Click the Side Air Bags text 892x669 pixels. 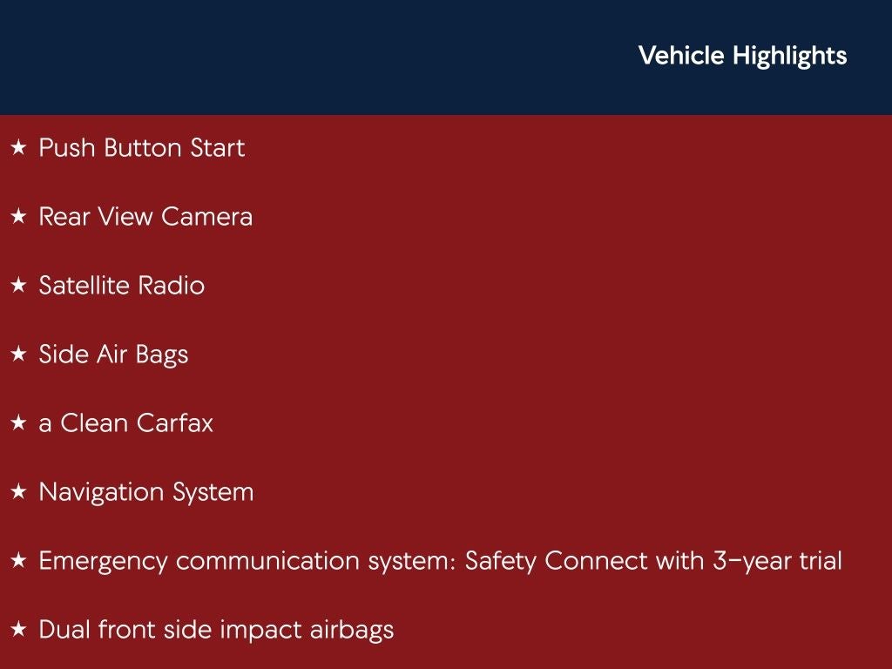(x=113, y=355)
